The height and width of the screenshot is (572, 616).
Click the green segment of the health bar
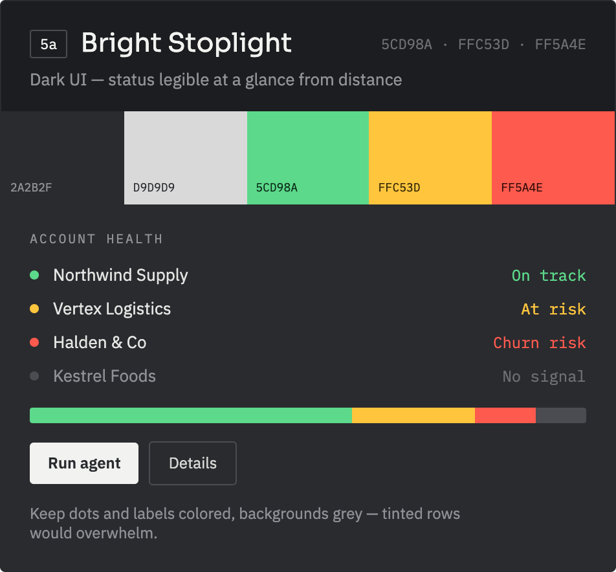pyautogui.click(x=191, y=415)
